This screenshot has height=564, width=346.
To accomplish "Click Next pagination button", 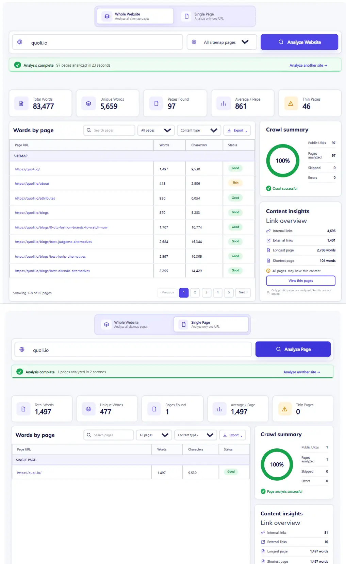I will 243,292.
